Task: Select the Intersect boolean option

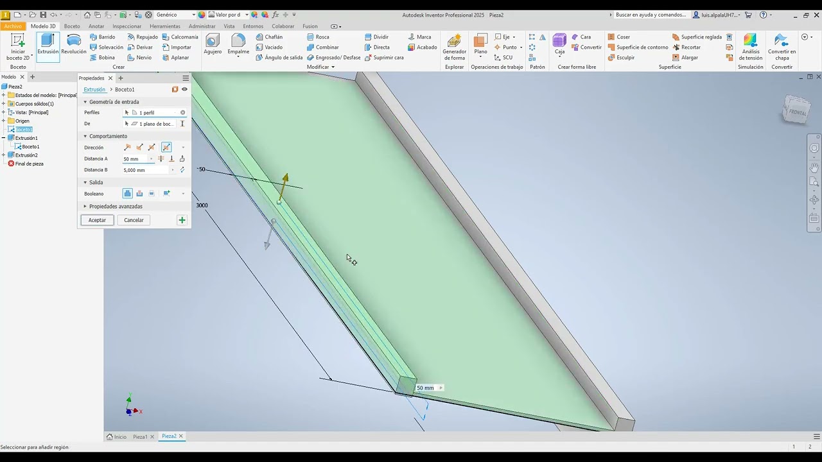Action: (152, 194)
